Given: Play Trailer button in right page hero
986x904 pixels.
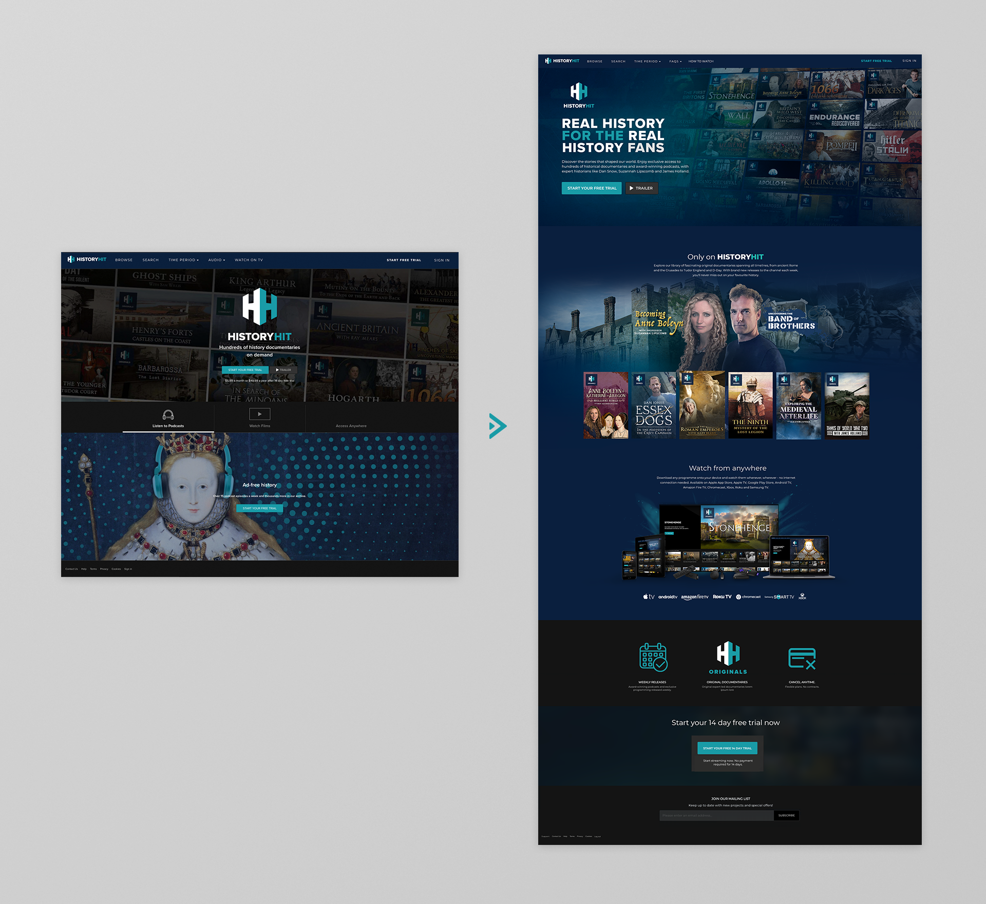Looking at the screenshot, I should [x=641, y=188].
